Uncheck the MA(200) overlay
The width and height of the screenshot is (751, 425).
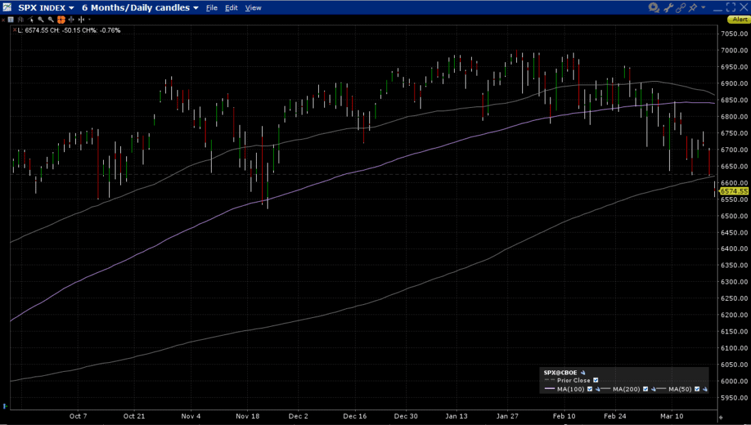coord(645,389)
